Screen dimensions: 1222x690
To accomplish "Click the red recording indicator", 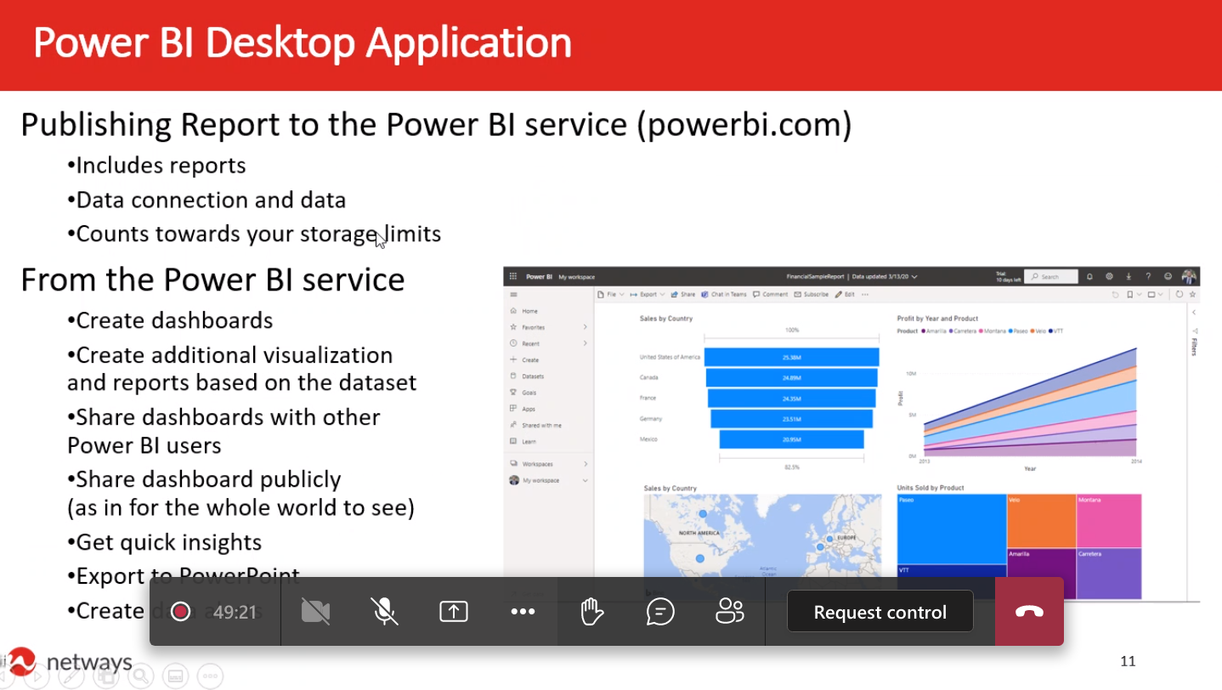I will click(x=180, y=612).
